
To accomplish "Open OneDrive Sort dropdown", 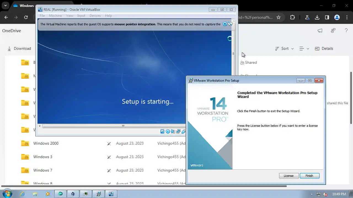I will 284,48.
